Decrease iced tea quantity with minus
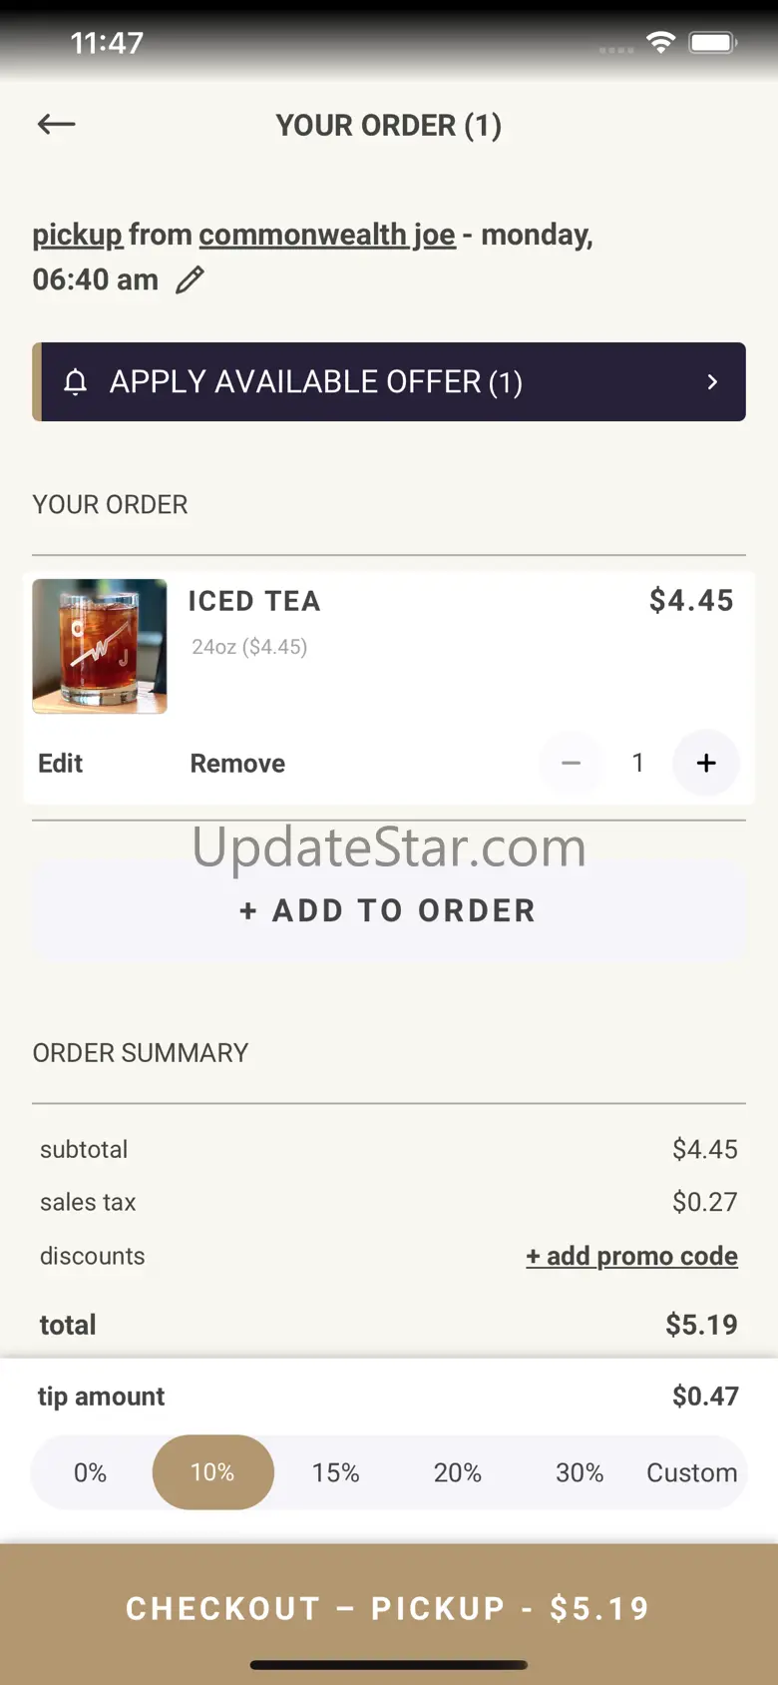 click(572, 764)
